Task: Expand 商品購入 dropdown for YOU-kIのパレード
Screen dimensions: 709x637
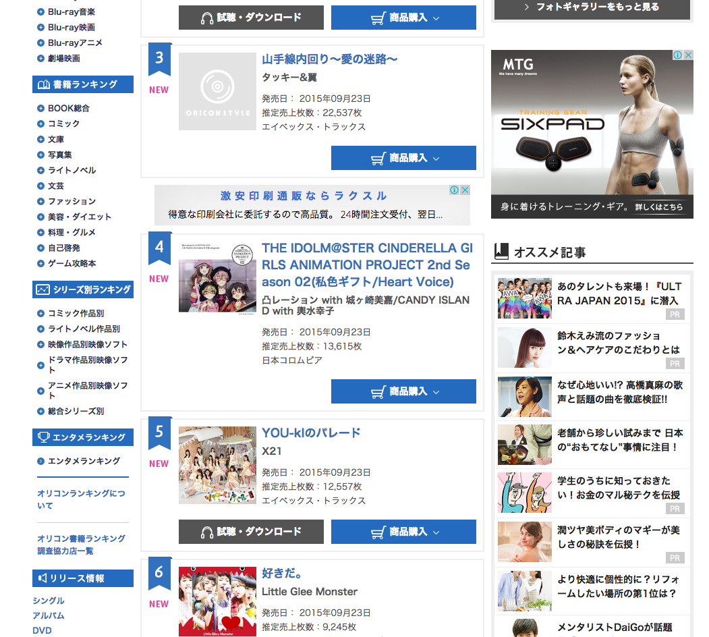Action: [403, 532]
